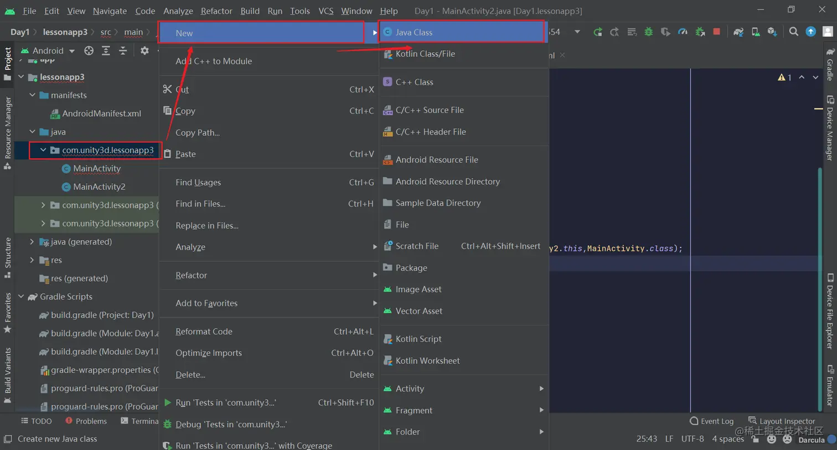The image size is (837, 450).
Task: Go to next highlighted error arrow
Action: 815,77
